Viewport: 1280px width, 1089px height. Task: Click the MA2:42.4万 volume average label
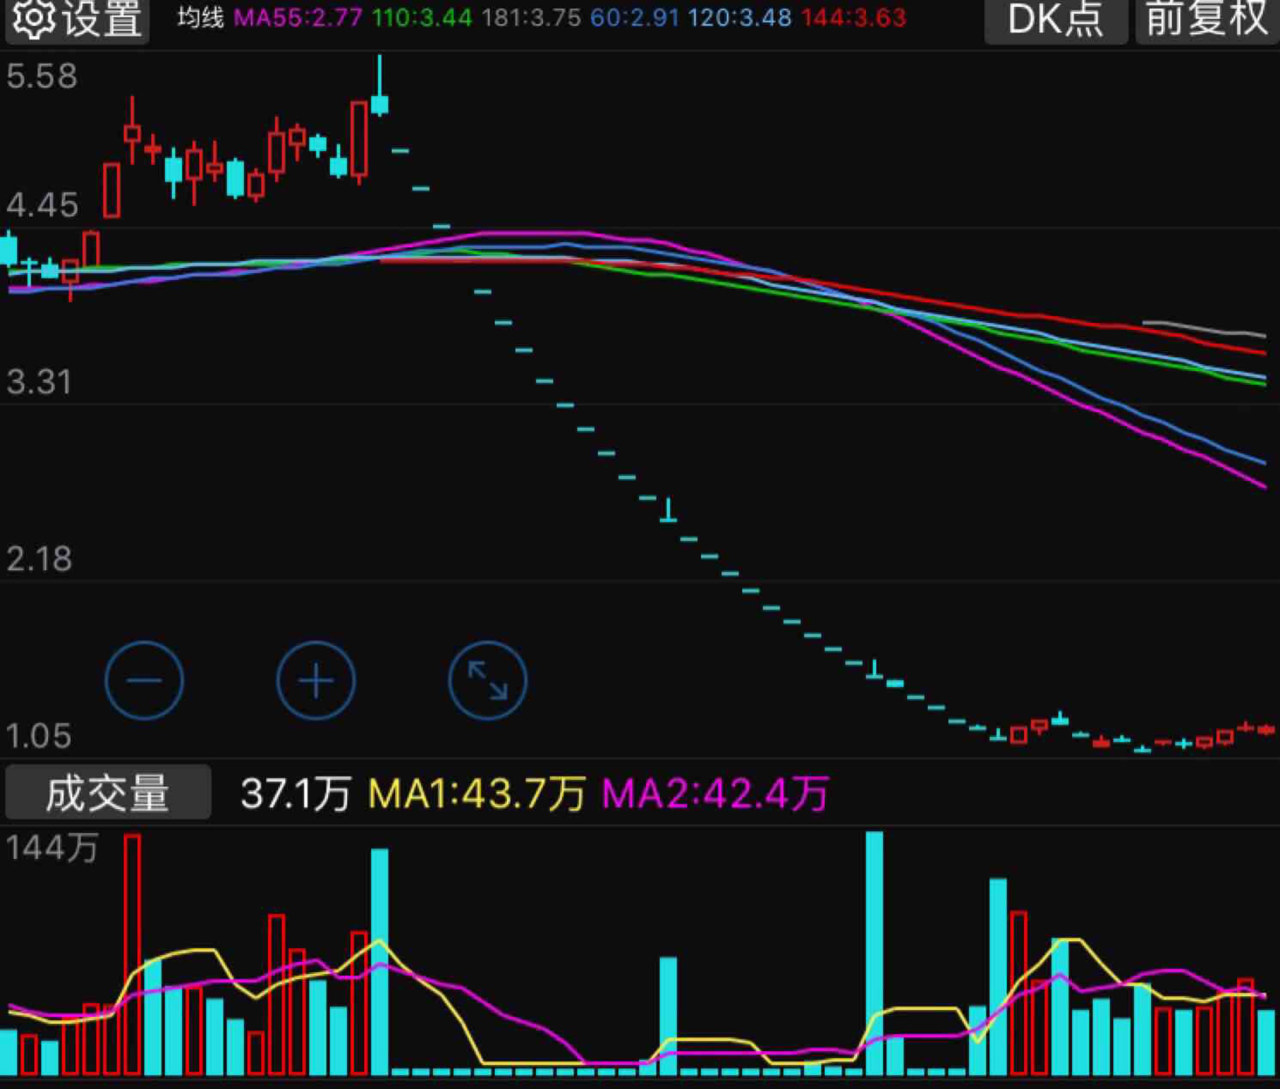[x=715, y=793]
